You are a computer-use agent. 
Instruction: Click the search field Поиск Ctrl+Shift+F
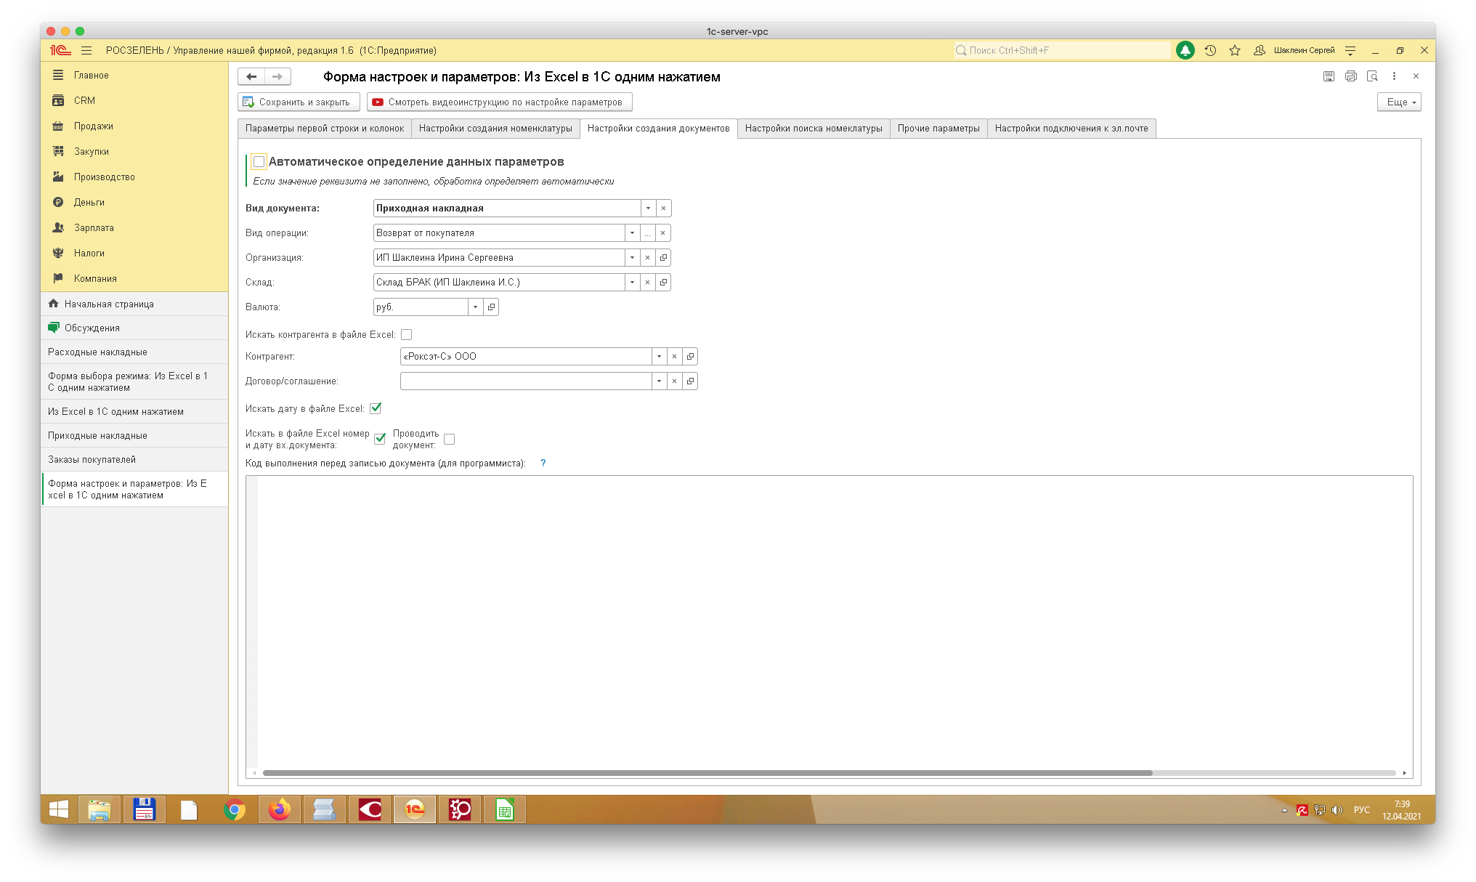click(x=1061, y=50)
